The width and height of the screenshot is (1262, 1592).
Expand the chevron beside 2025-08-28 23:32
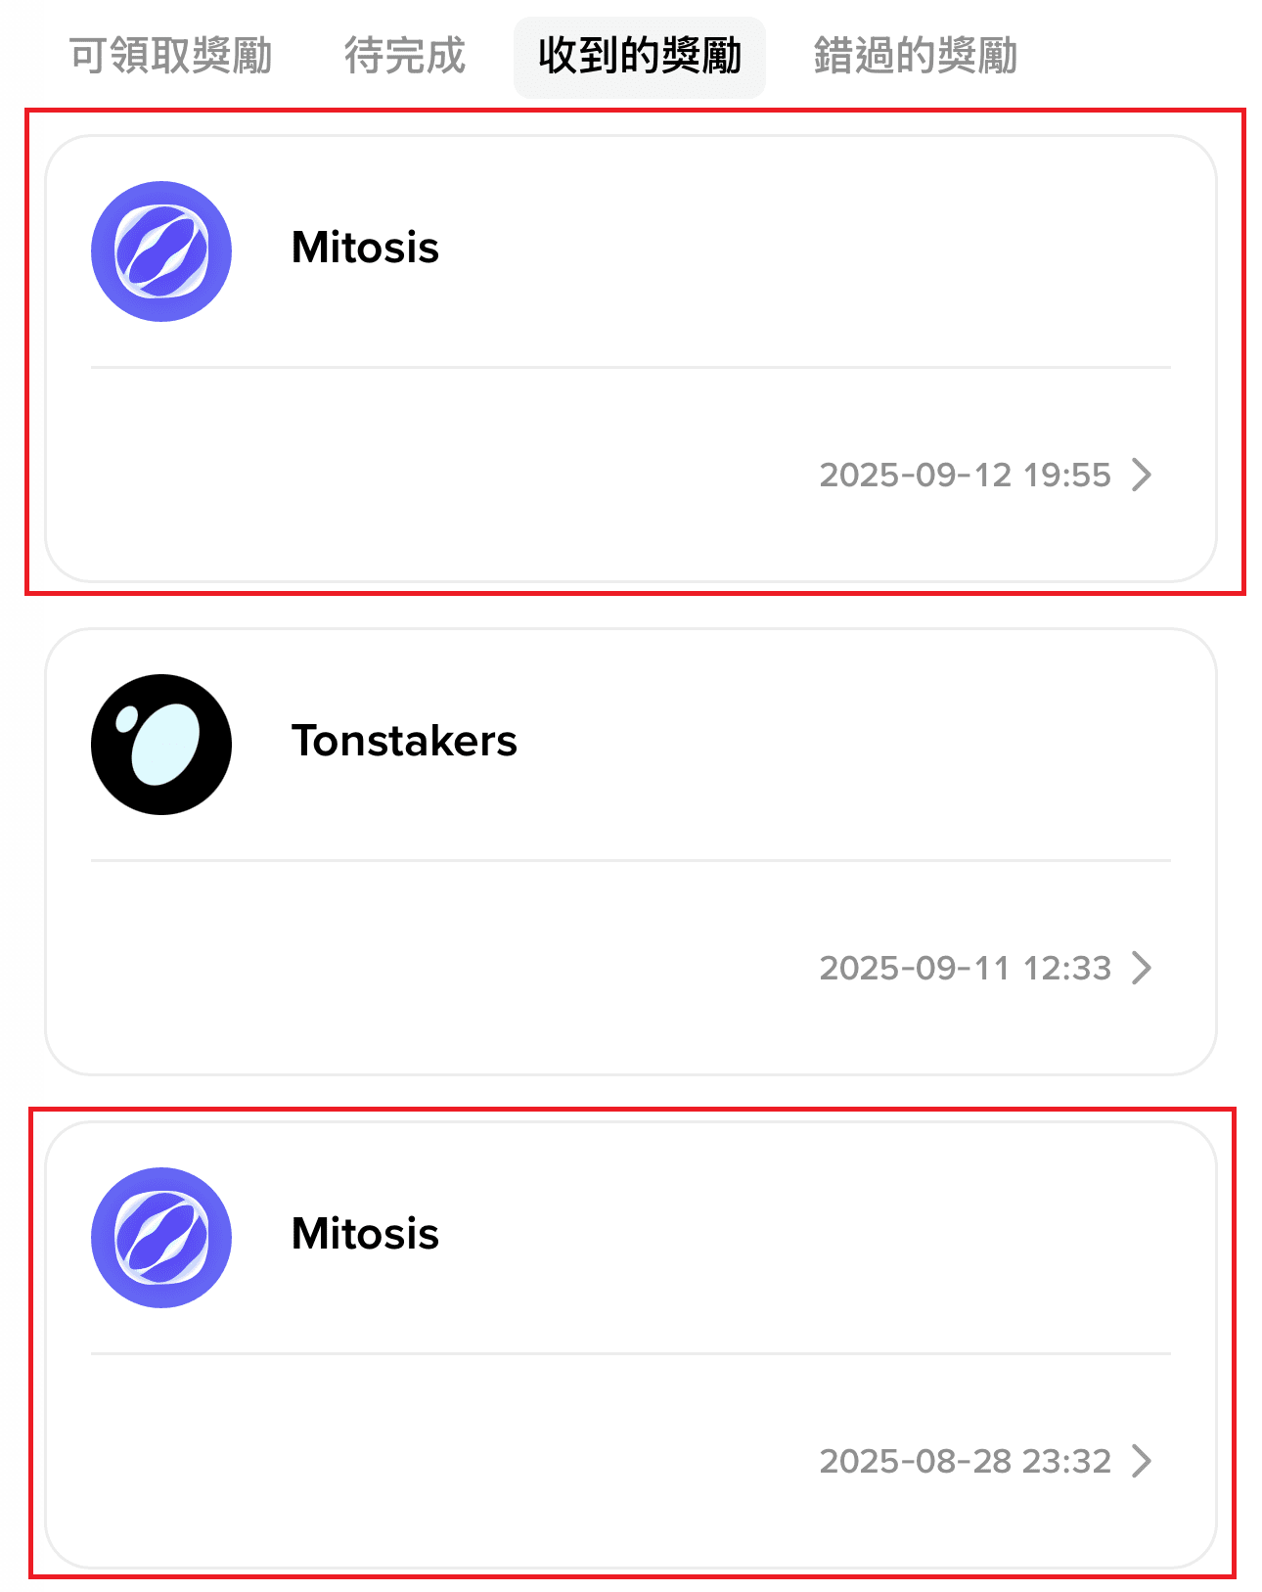pyautogui.click(x=1142, y=1461)
